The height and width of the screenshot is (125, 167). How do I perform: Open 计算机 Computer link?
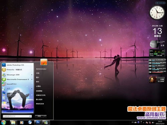(x=38, y=86)
